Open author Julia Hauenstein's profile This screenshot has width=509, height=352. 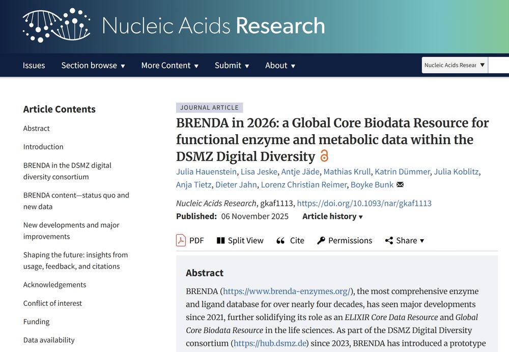[206, 172]
